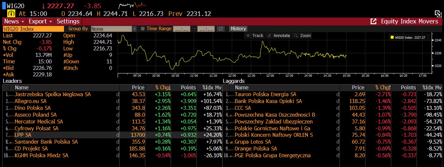Open Allegro.eu SA in Leaders list
The height and width of the screenshot is (167, 444).
coord(31,101)
